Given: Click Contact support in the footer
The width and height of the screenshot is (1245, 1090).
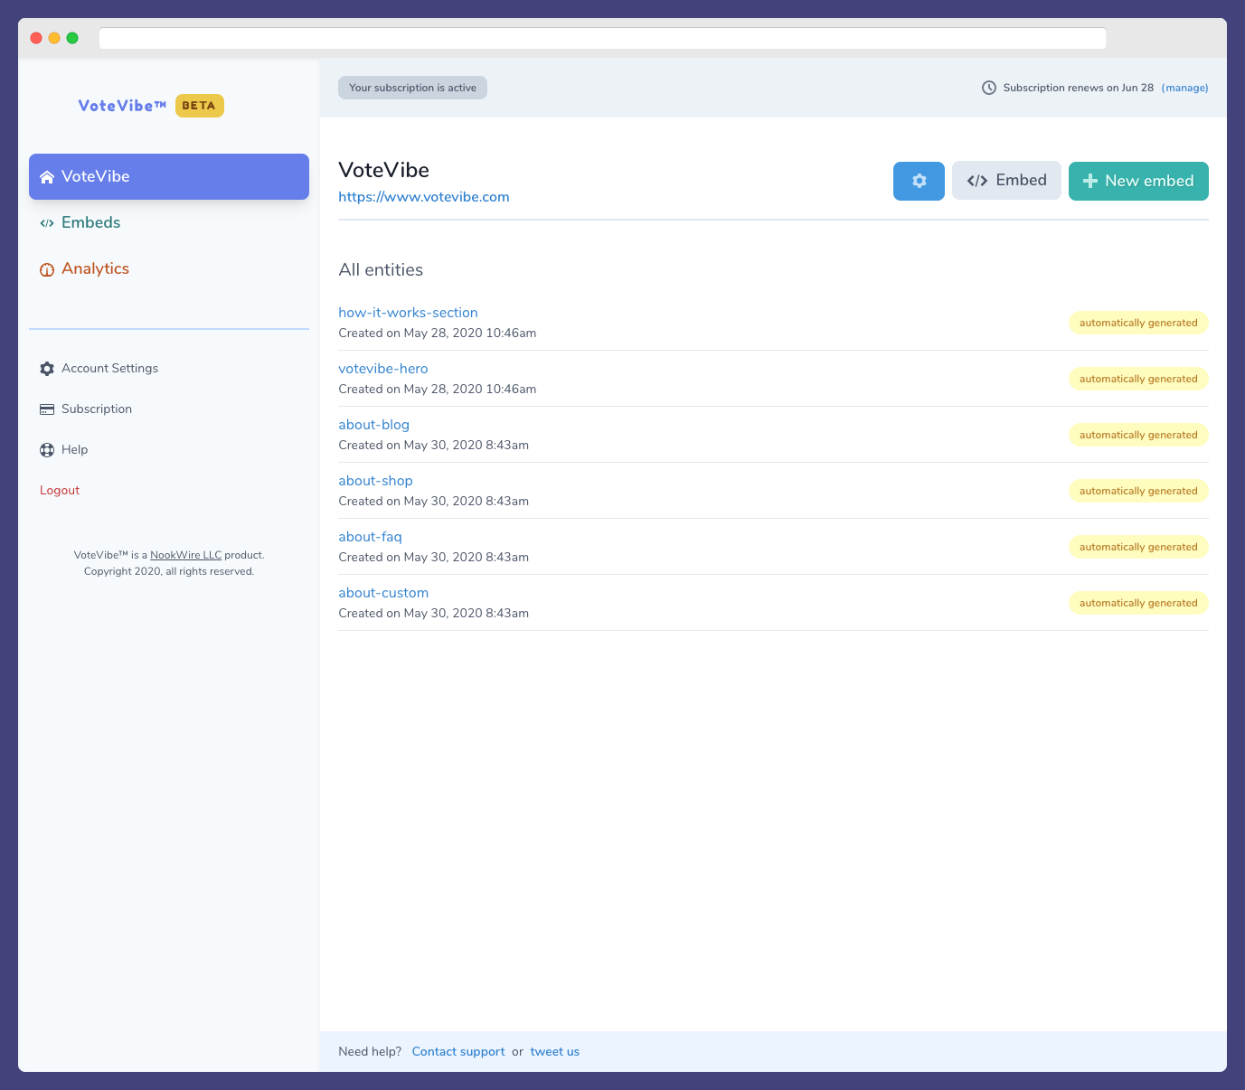Looking at the screenshot, I should [458, 1051].
